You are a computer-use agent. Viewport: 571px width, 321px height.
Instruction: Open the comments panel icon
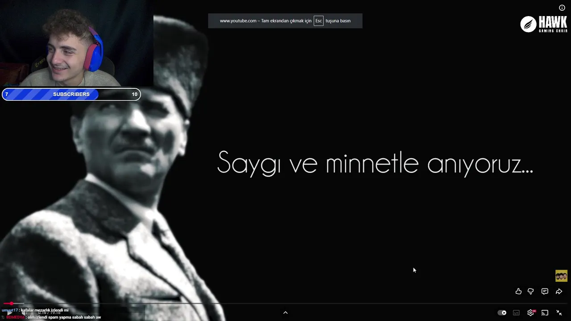(545, 291)
